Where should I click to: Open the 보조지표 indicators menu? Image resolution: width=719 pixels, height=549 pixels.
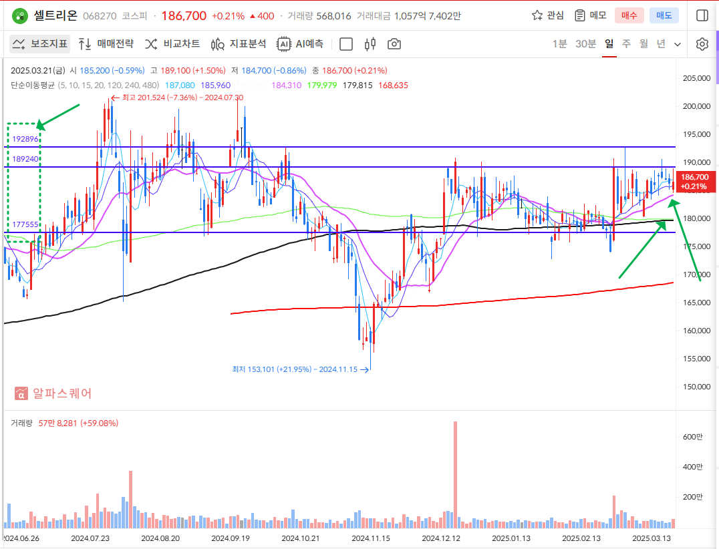coord(41,44)
